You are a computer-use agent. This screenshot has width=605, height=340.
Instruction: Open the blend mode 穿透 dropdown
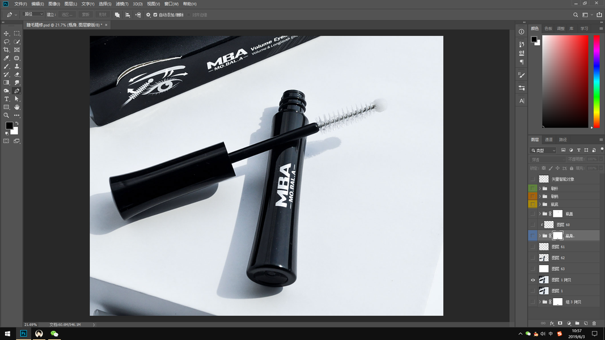548,159
